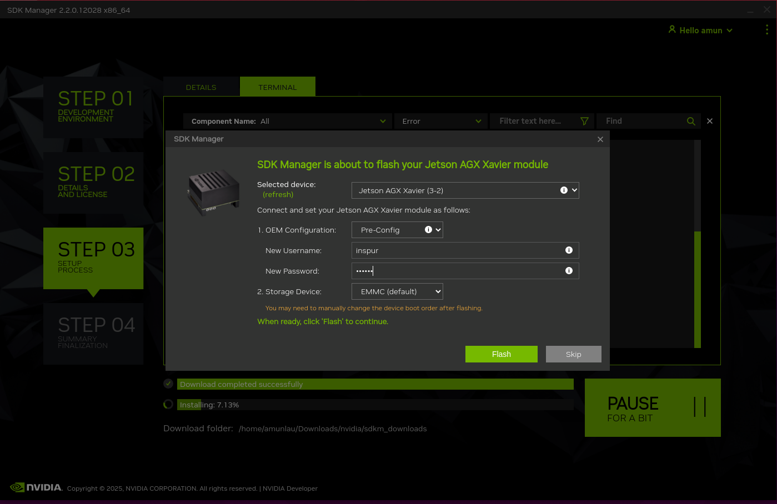This screenshot has height=504, width=777.
Task: Click the Installing 7.13% progress bar
Action: [x=375, y=405]
